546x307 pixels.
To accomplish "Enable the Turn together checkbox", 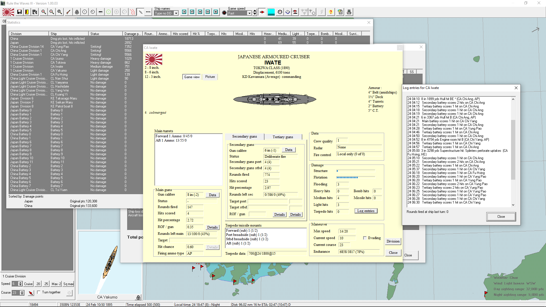I will click(39, 292).
